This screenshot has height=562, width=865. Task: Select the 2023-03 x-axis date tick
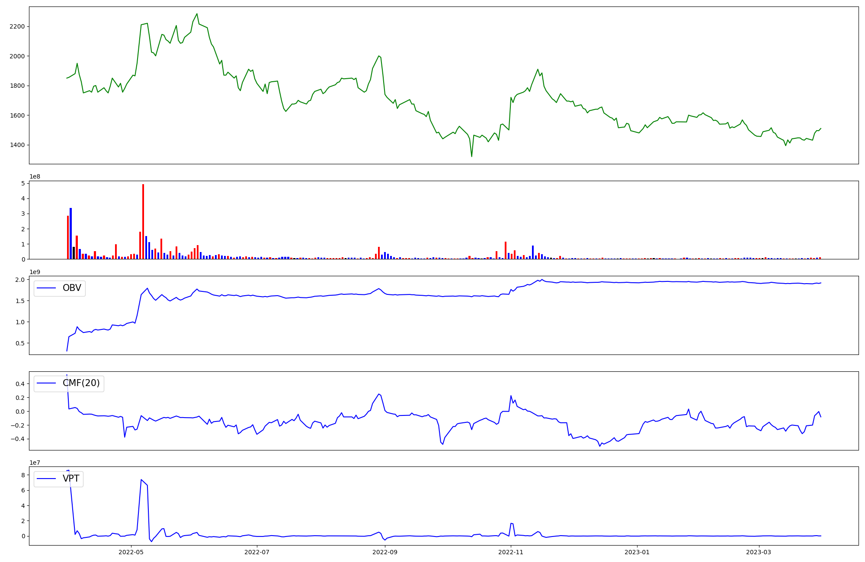(759, 552)
